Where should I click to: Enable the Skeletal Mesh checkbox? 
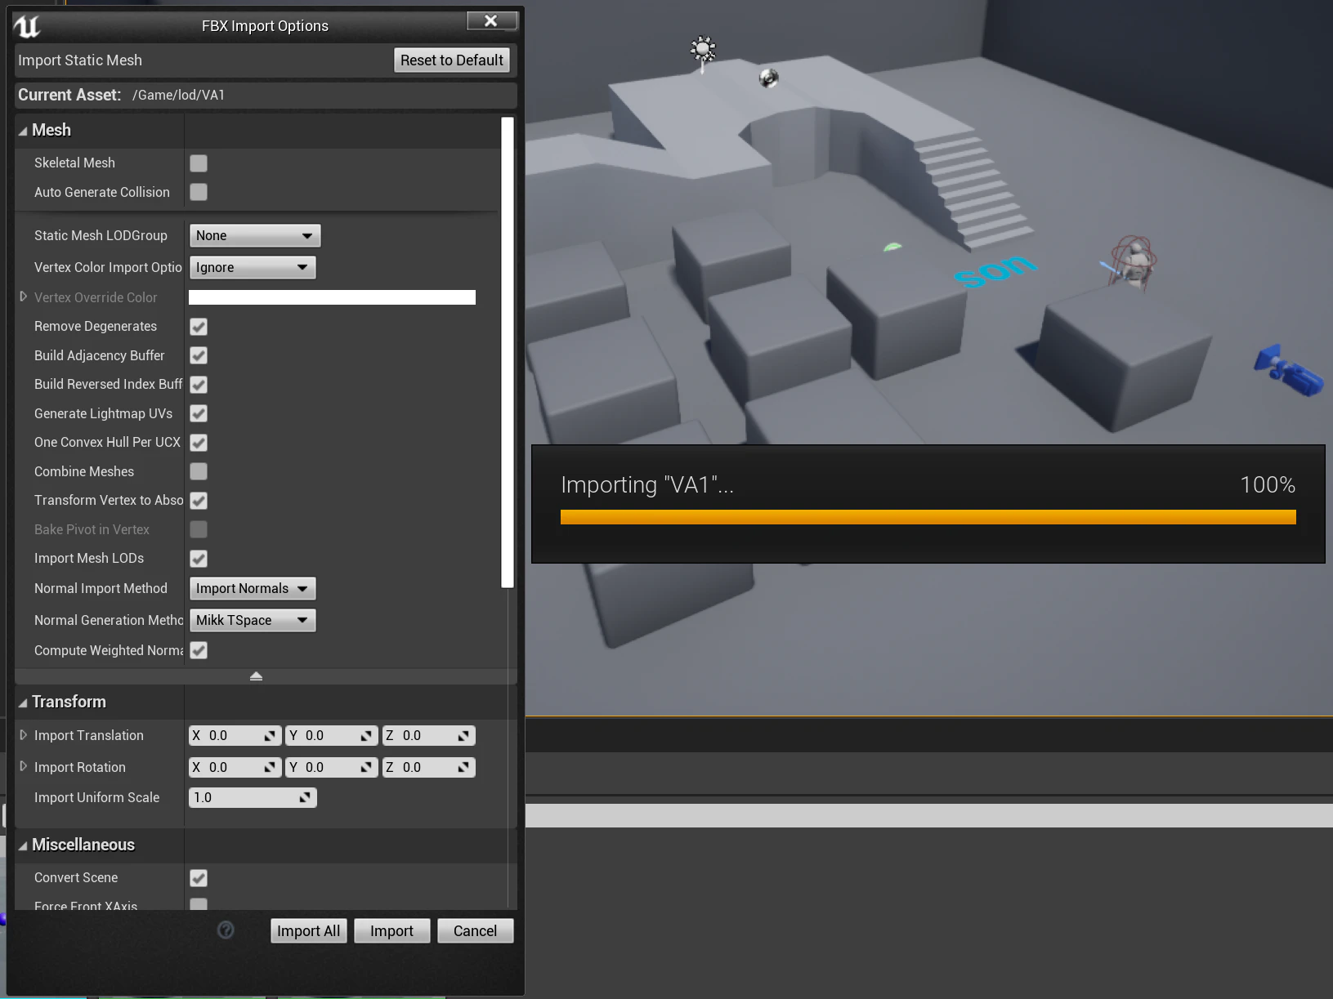[199, 163]
